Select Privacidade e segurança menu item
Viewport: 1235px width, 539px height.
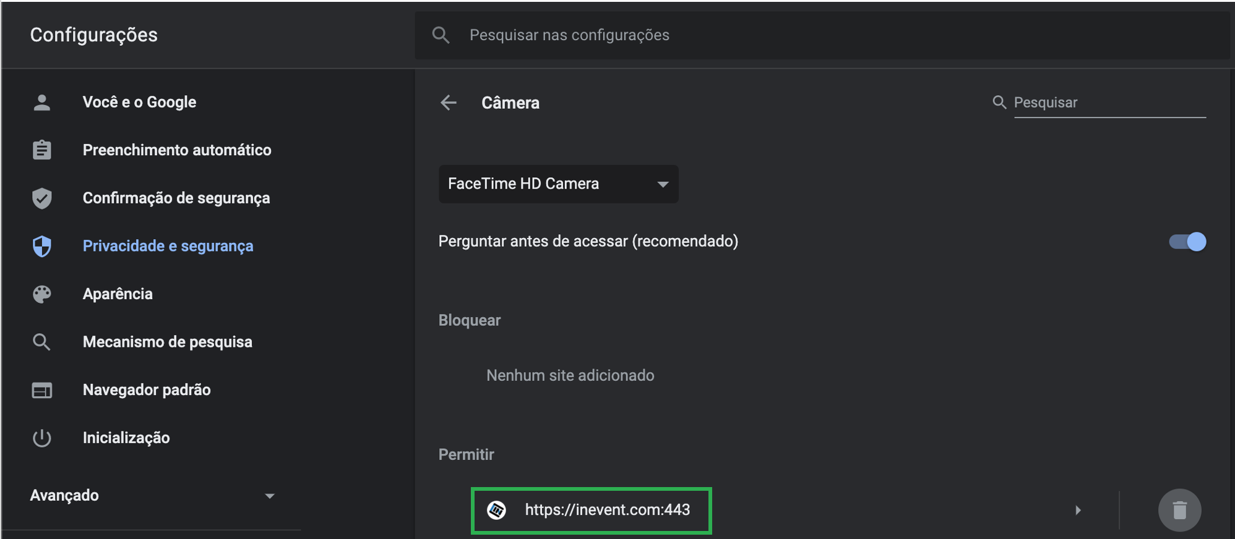click(168, 246)
